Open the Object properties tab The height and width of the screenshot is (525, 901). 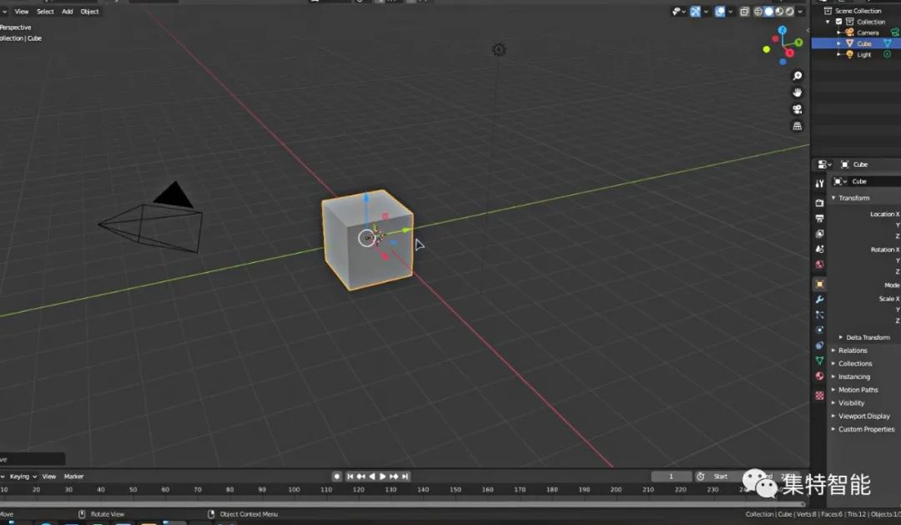click(819, 284)
